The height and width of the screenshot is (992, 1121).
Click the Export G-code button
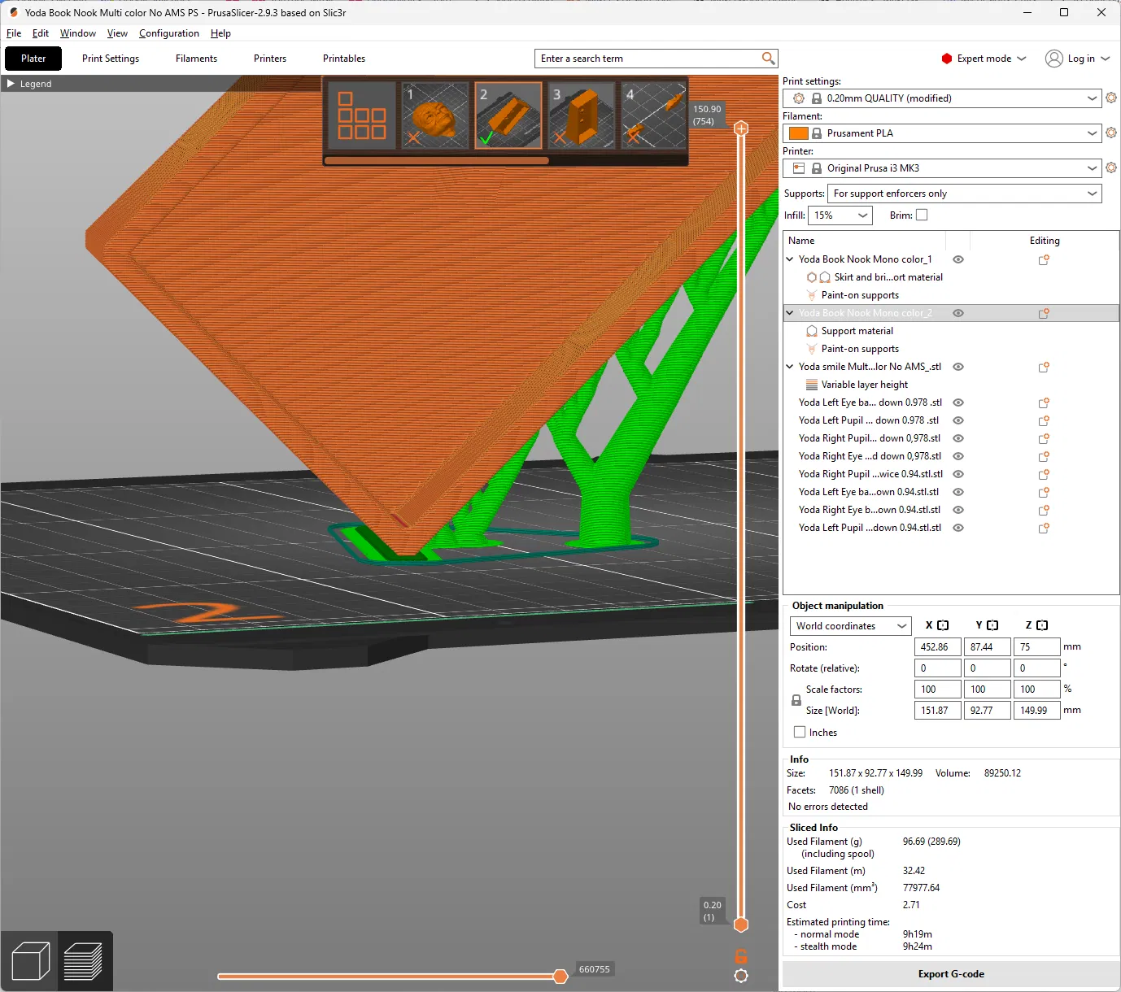(951, 974)
